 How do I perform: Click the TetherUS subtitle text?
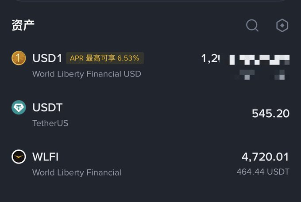click(50, 123)
